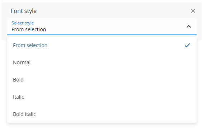Click the Font style panel heading
The image size is (202, 131).
click(24, 11)
